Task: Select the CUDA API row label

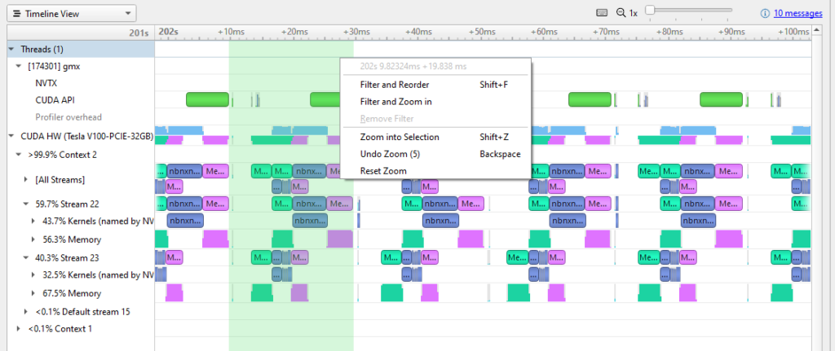Action: 55,100
